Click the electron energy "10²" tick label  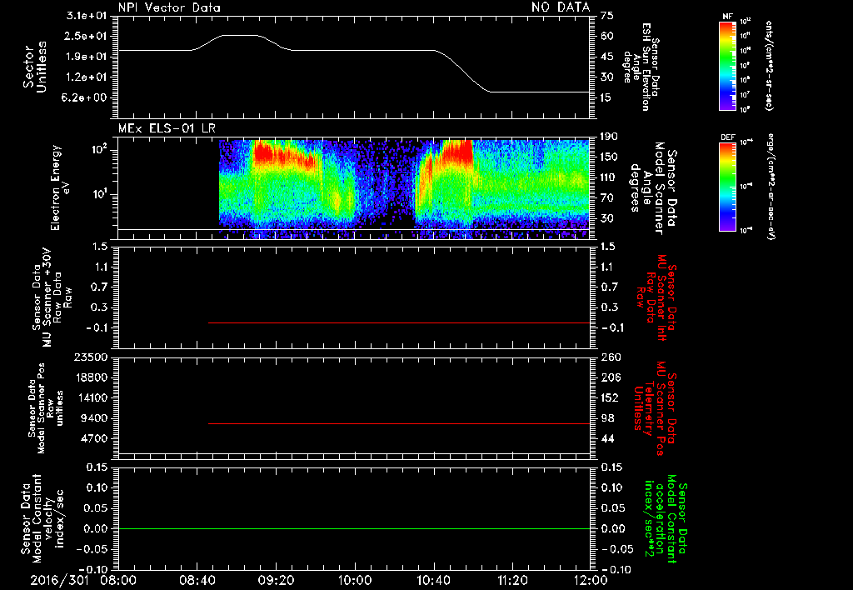click(x=99, y=149)
